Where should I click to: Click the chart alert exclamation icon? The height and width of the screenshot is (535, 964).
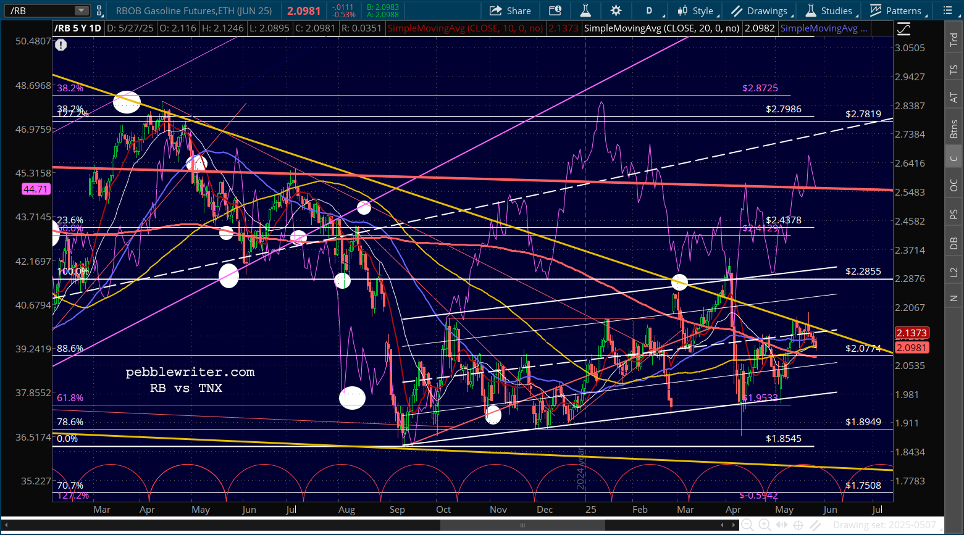61,44
